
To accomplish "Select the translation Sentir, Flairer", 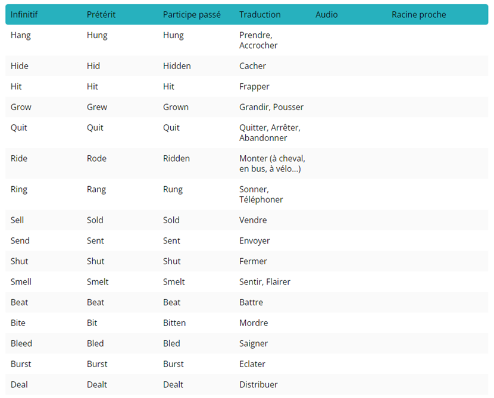I will tap(265, 282).
